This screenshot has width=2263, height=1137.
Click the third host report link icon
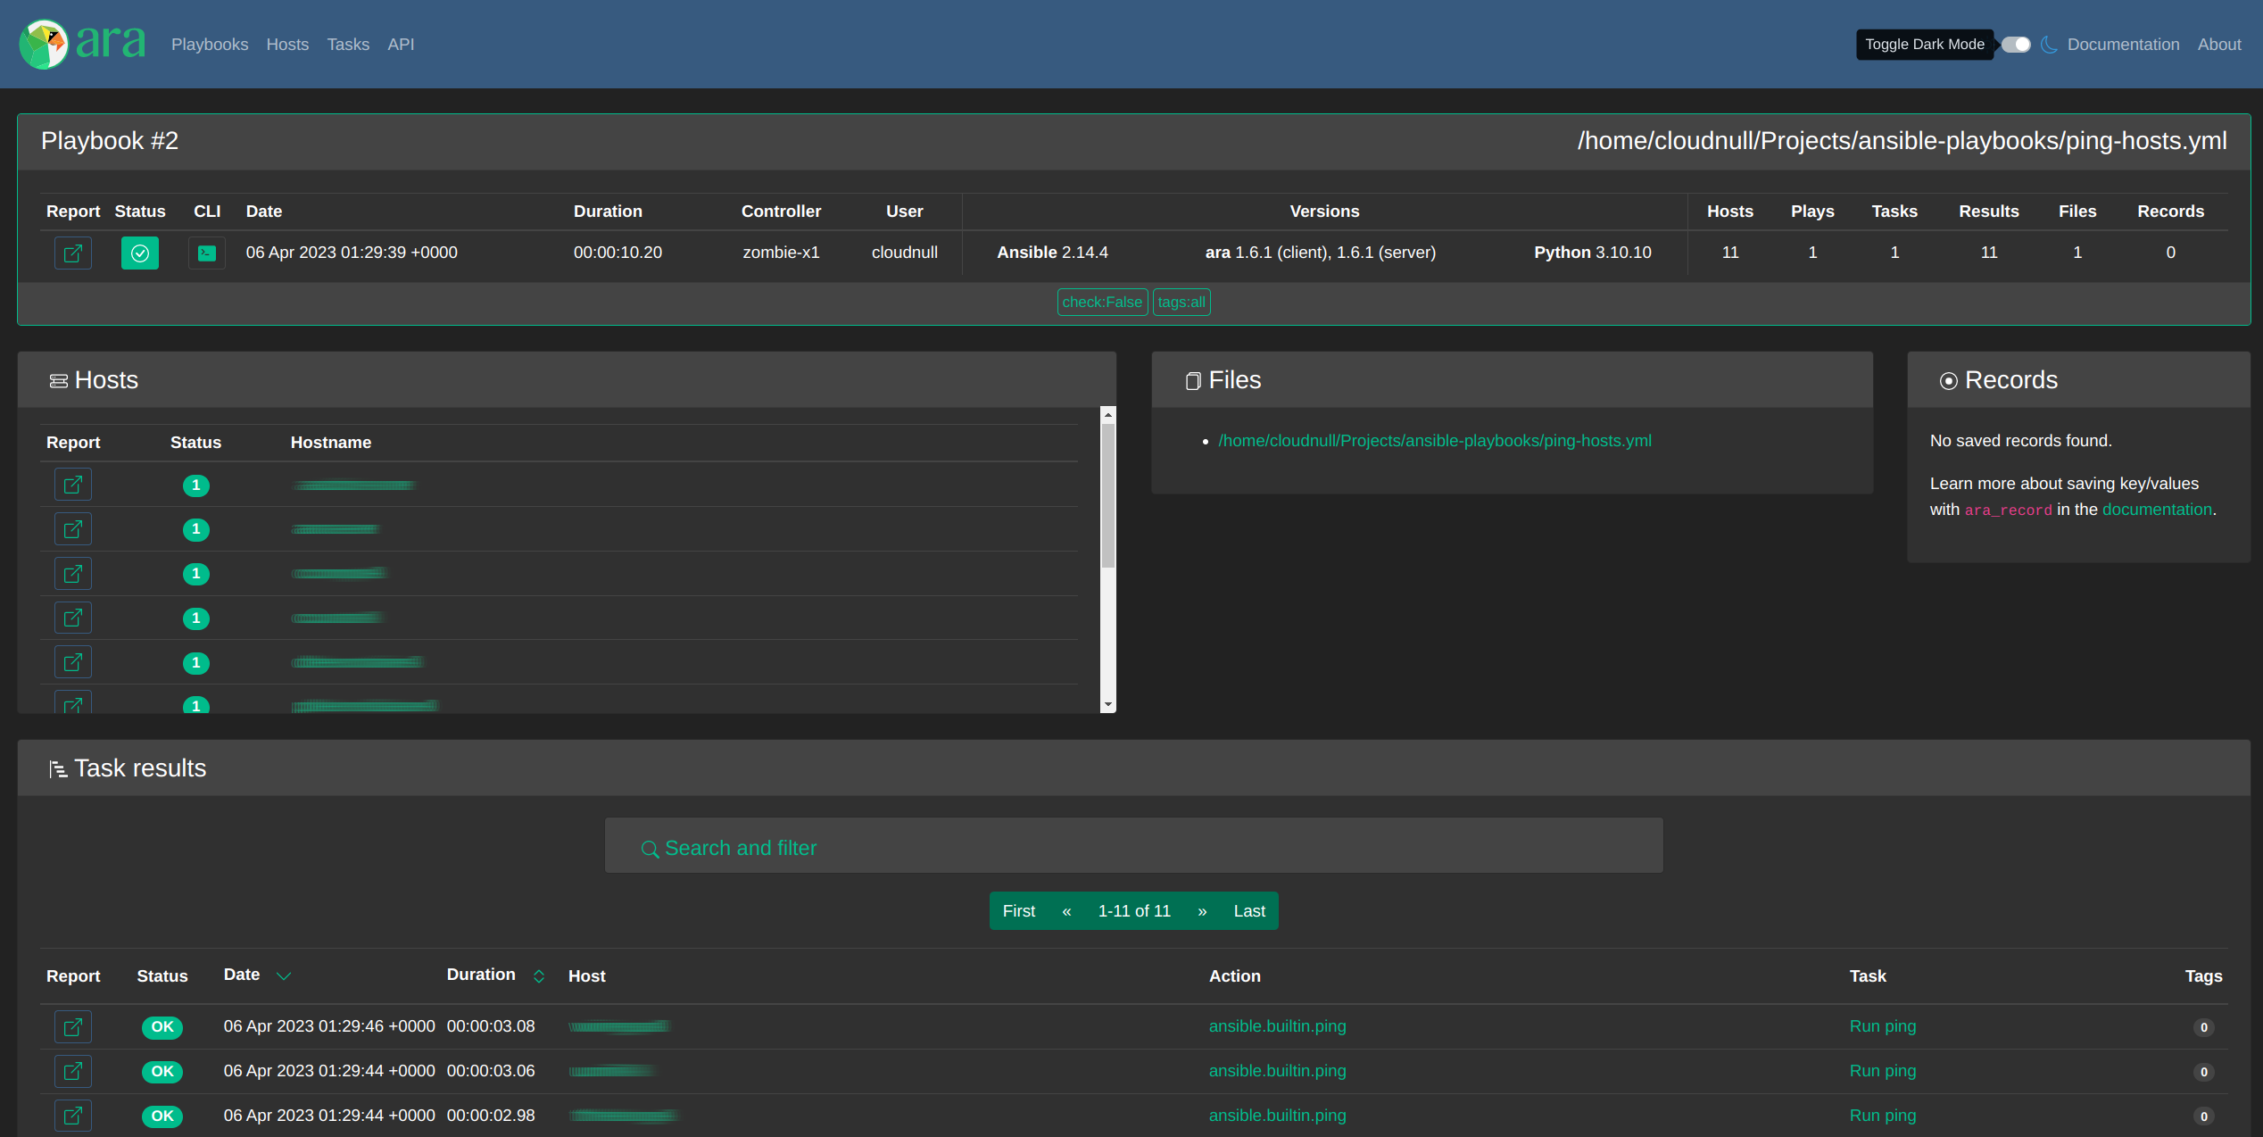coord(72,573)
